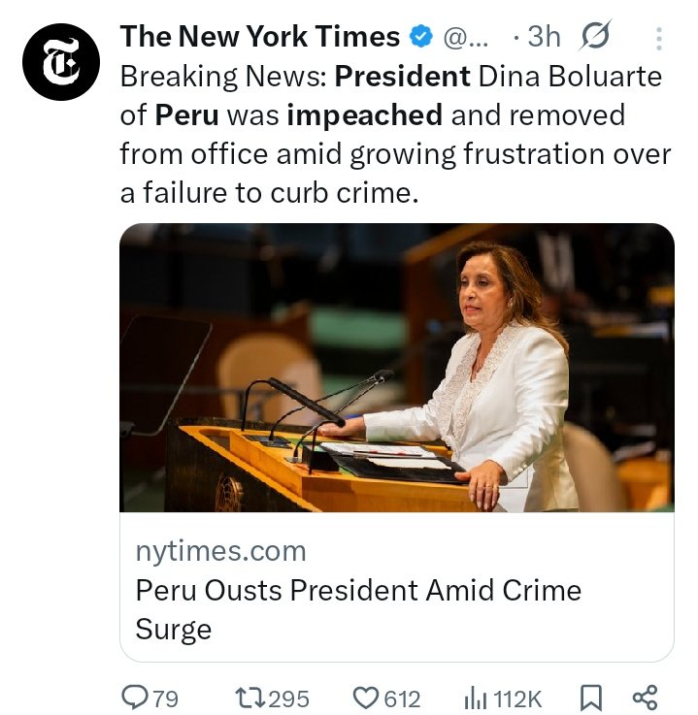This screenshot has width=698, height=715.
Task: Repost the tweet using the retweet icon
Action: [249, 697]
